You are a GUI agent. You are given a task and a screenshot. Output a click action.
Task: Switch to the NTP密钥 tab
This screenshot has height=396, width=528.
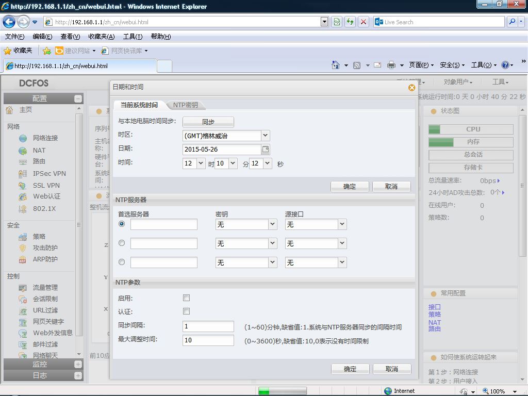point(185,105)
